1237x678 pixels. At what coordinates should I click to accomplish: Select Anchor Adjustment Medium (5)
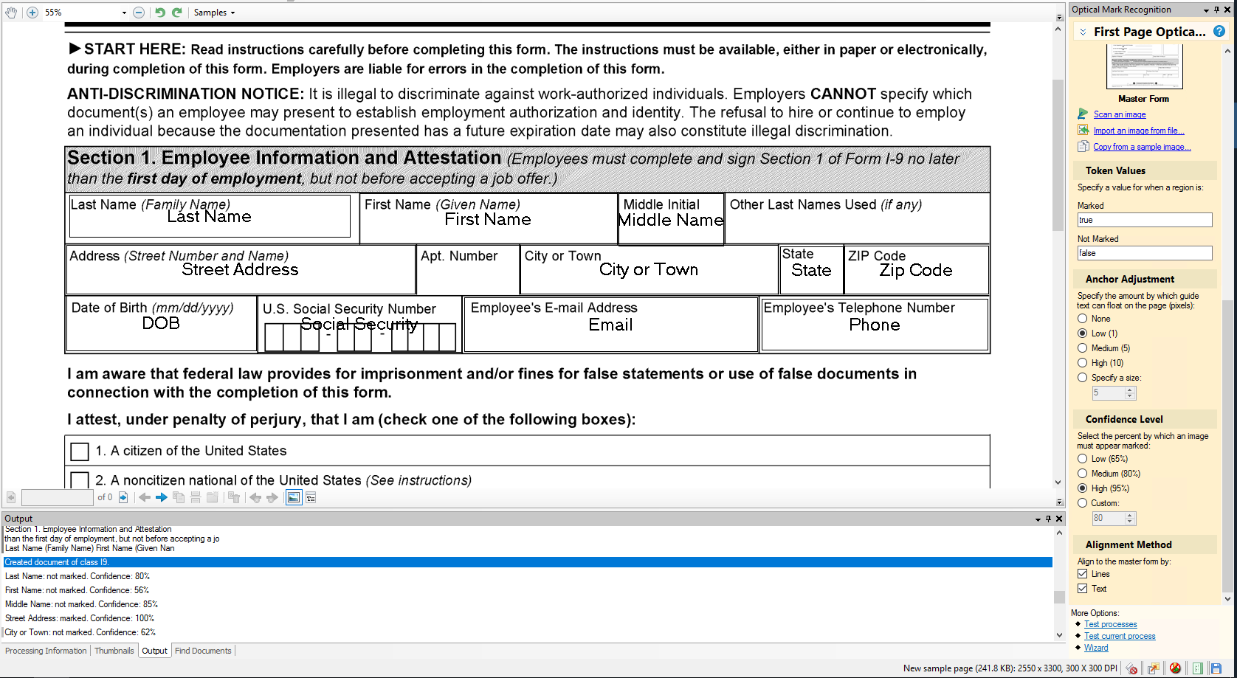[x=1083, y=348]
